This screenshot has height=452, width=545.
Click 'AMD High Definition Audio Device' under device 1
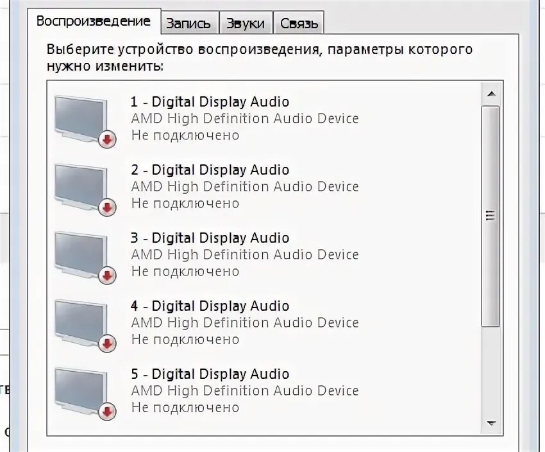[x=245, y=119]
